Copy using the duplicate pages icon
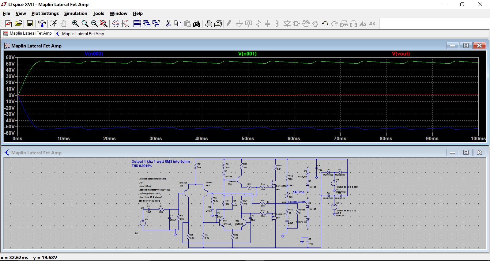 178,24
